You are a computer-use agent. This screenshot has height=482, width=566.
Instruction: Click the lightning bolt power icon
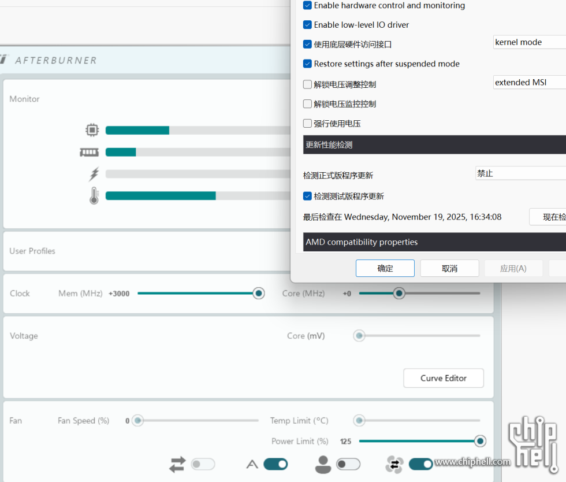pyautogui.click(x=94, y=174)
